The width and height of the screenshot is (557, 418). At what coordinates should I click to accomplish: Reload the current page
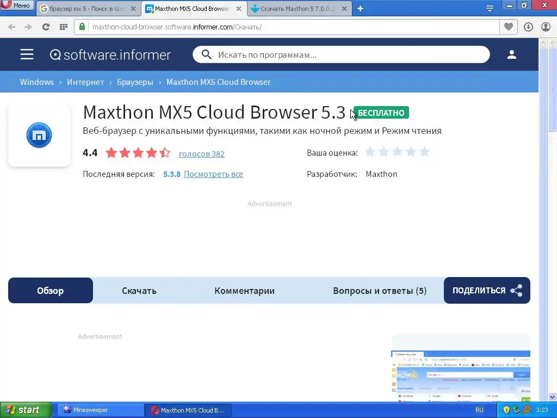(46, 27)
